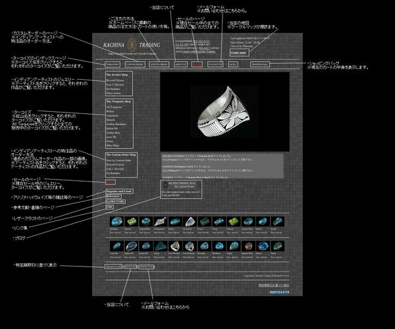The width and height of the screenshot is (395, 329).
Task: Open Paiute turquoise link
Action: (x=110, y=141)
